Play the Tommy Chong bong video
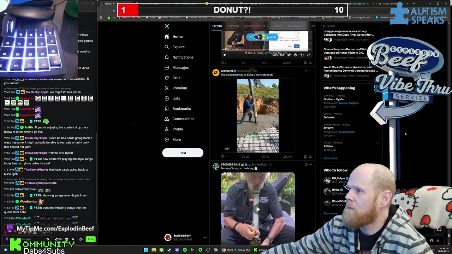Viewport: 452px width, 254px height. click(x=258, y=209)
